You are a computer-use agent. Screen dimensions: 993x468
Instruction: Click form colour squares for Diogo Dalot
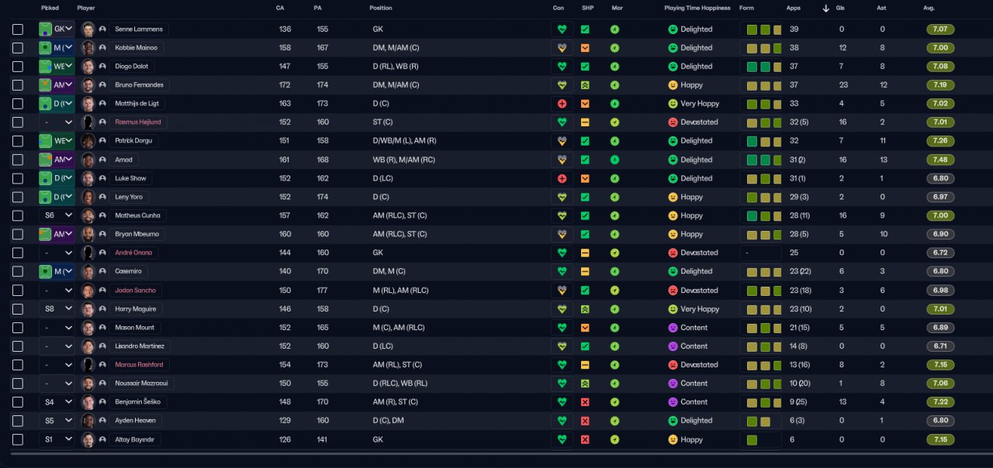(764, 67)
